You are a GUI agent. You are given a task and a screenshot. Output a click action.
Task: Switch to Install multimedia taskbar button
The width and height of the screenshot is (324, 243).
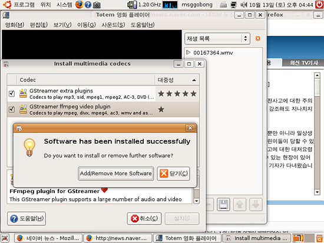tap(257, 238)
